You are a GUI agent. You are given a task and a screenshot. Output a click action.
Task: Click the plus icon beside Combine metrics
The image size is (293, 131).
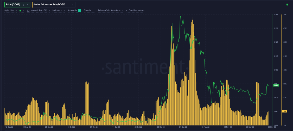coord(127,10)
